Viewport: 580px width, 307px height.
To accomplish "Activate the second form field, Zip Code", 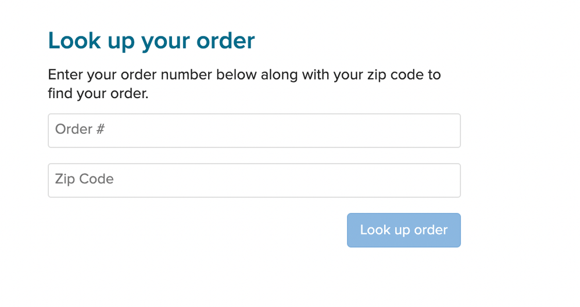I will [254, 180].
